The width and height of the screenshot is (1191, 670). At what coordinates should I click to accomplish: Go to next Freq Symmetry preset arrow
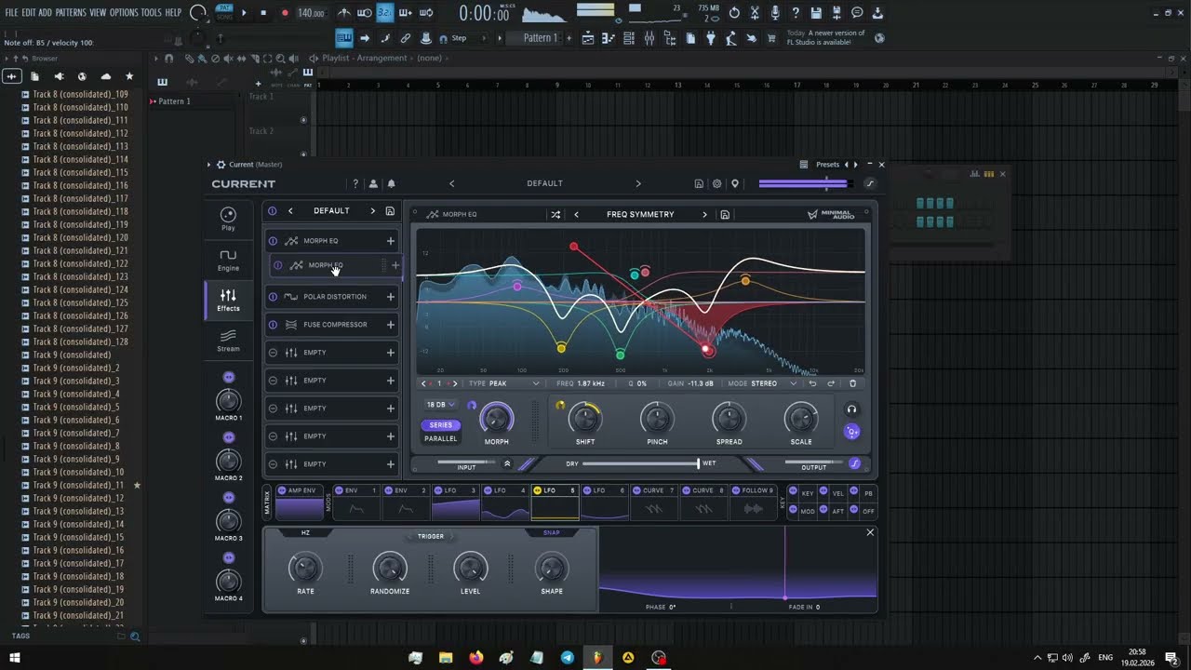(x=704, y=214)
